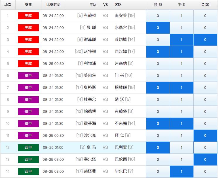
Task: Select win (3) for 赫塔费 vs 毕尔巴
Action: tap(158, 172)
